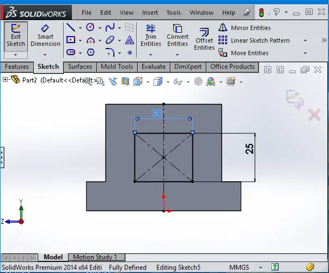
Task: Cancel the sketch with red X corner icon
Action: 314,115
